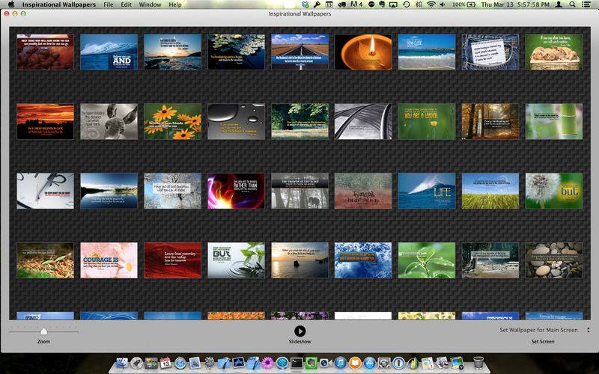Open the Help menu
Screen dimensions: 599x374
[x=175, y=4]
